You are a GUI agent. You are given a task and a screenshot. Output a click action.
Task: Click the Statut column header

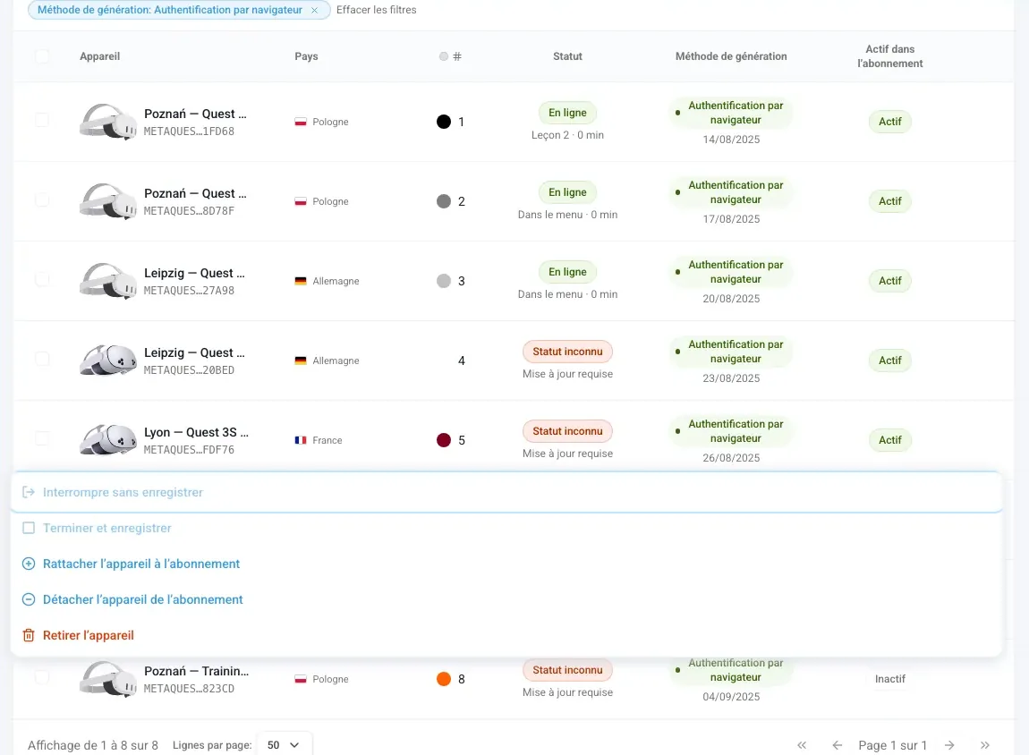(x=567, y=56)
